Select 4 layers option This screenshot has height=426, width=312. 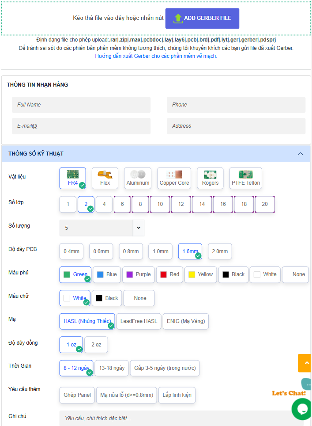[x=104, y=204]
